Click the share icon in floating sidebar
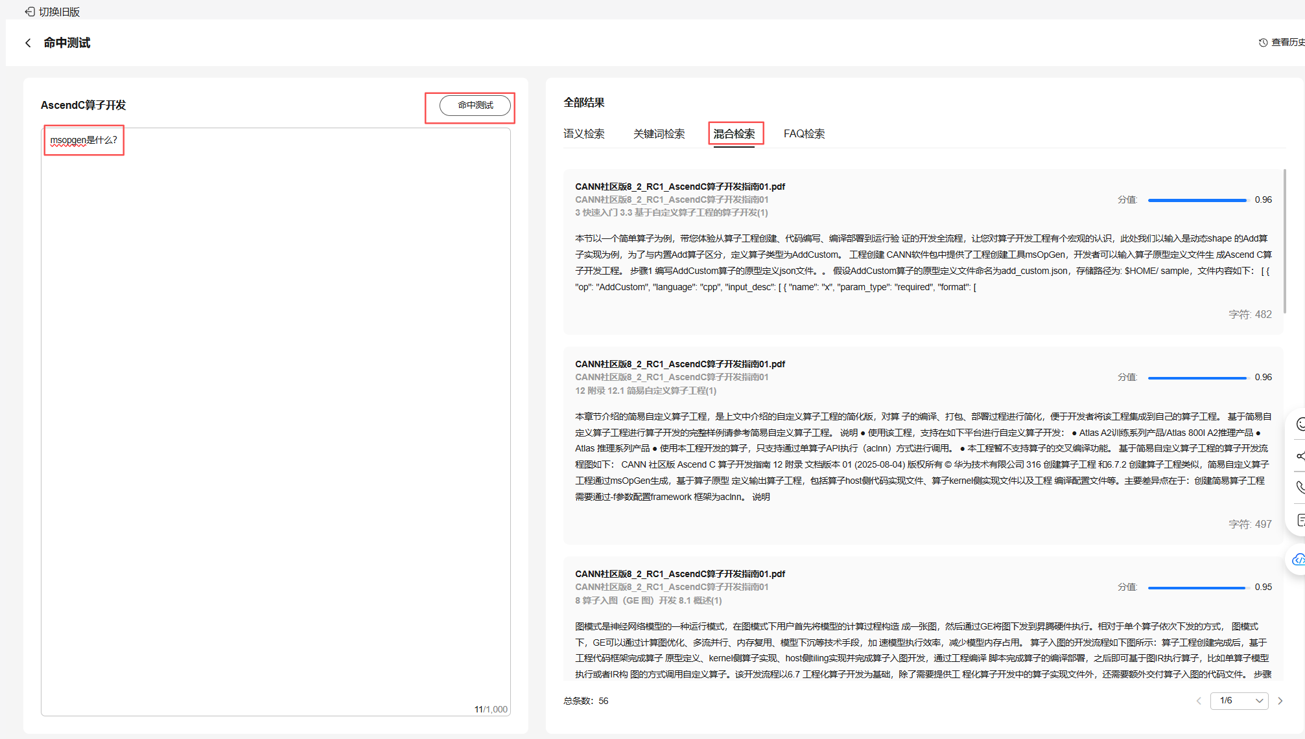1305x739 pixels. [1300, 456]
